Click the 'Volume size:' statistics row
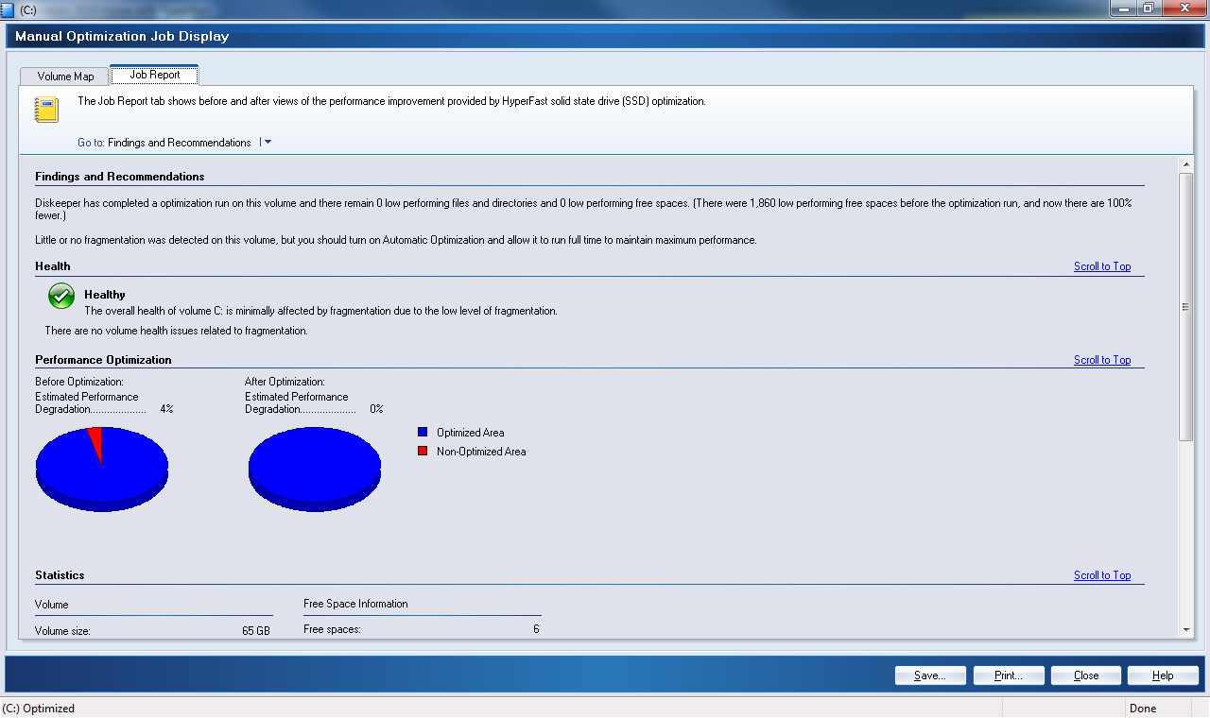1210x718 pixels. tap(152, 631)
